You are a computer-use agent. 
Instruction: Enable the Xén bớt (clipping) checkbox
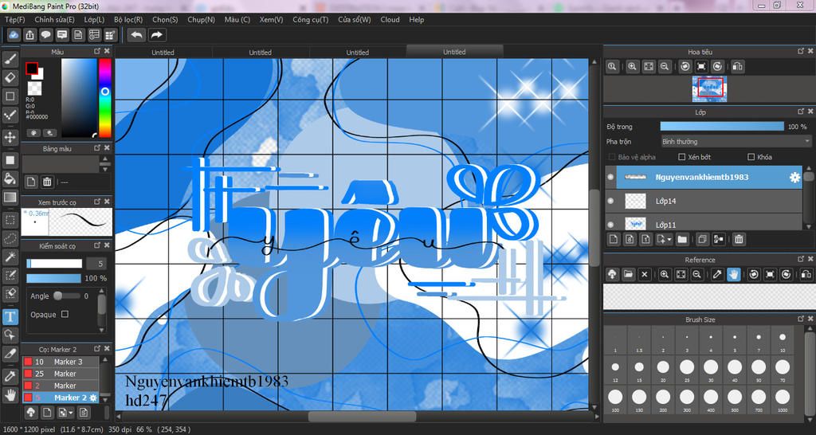pos(682,157)
